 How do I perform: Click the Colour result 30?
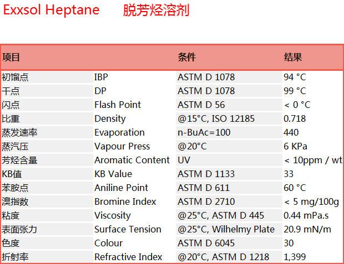pyautogui.click(x=289, y=243)
